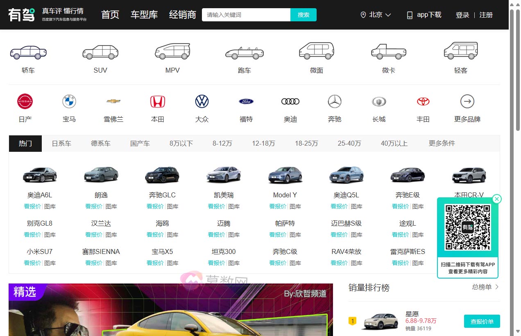Open the 丰田 Toyota brand logo
Screen dimensions: 521x336
tap(423, 101)
